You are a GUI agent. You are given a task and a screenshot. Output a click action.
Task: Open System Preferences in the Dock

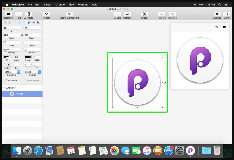coord(180,151)
